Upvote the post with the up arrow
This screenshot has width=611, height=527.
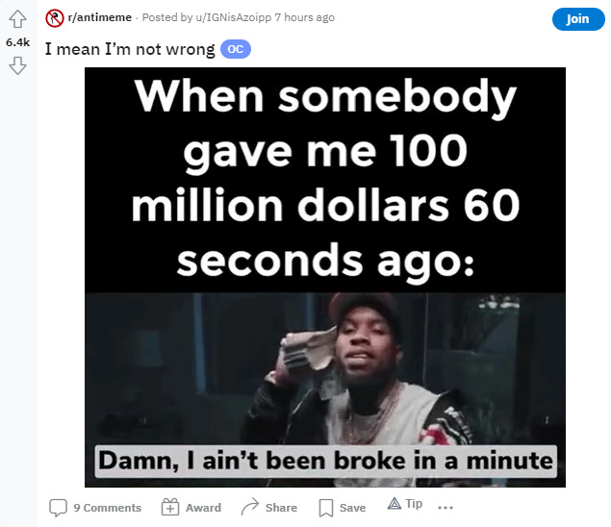click(x=17, y=18)
